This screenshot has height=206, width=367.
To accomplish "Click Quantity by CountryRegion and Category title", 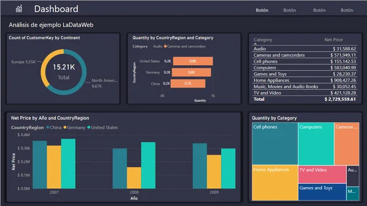I will coord(173,38).
